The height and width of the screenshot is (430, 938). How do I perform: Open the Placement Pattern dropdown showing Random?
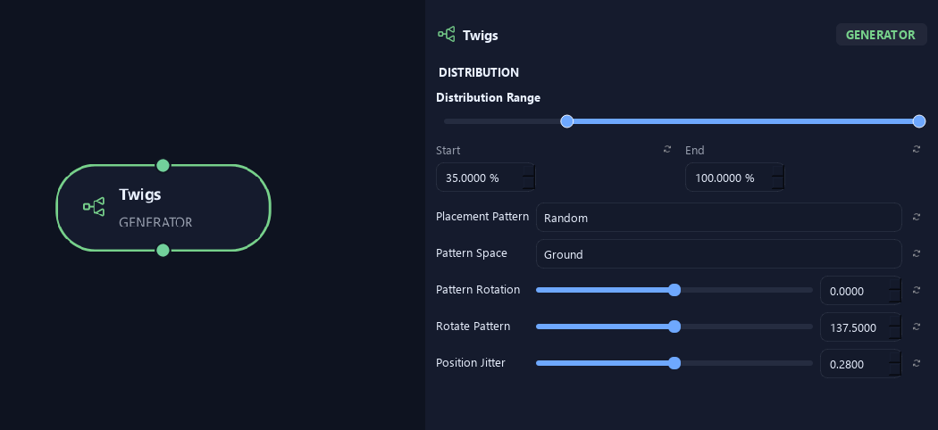pos(718,218)
